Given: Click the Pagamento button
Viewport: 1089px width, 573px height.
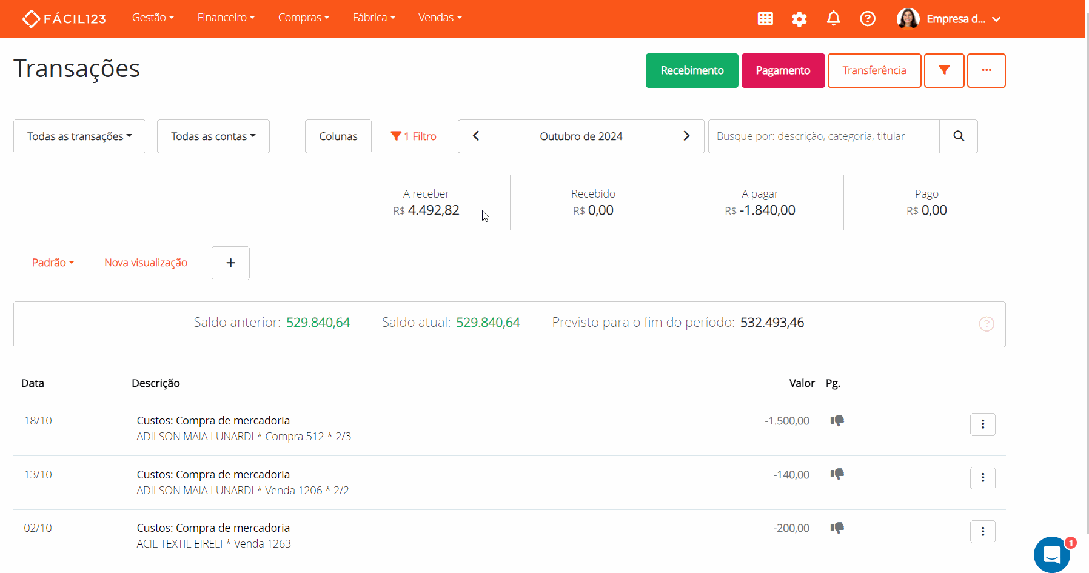Looking at the screenshot, I should point(783,70).
